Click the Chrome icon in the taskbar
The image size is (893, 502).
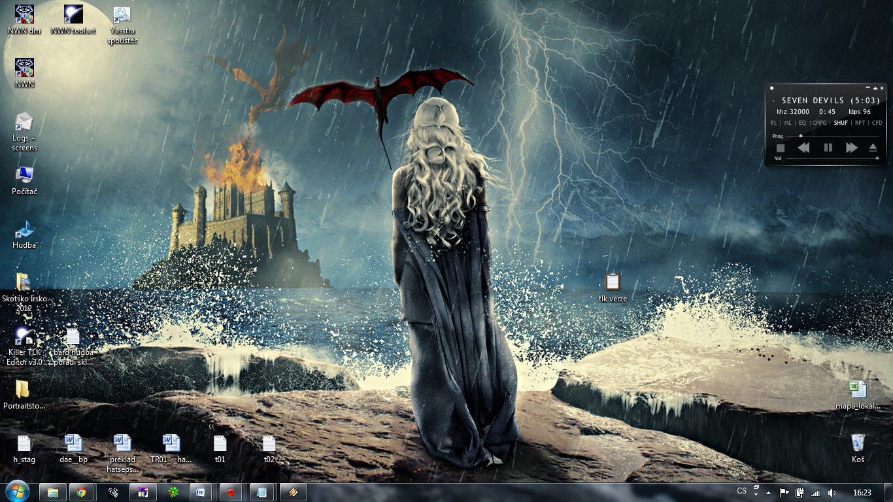81,493
